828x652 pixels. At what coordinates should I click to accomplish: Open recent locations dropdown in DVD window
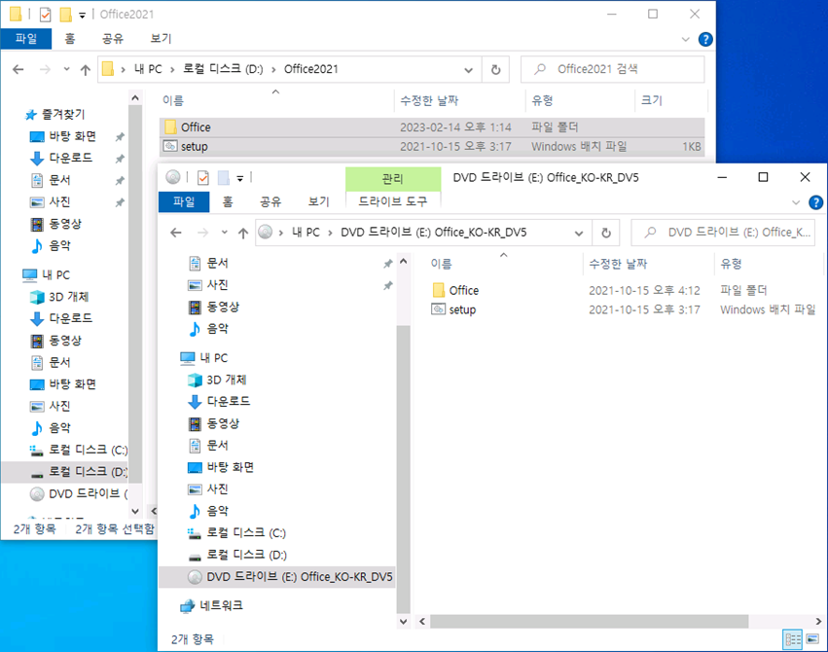coord(225,233)
